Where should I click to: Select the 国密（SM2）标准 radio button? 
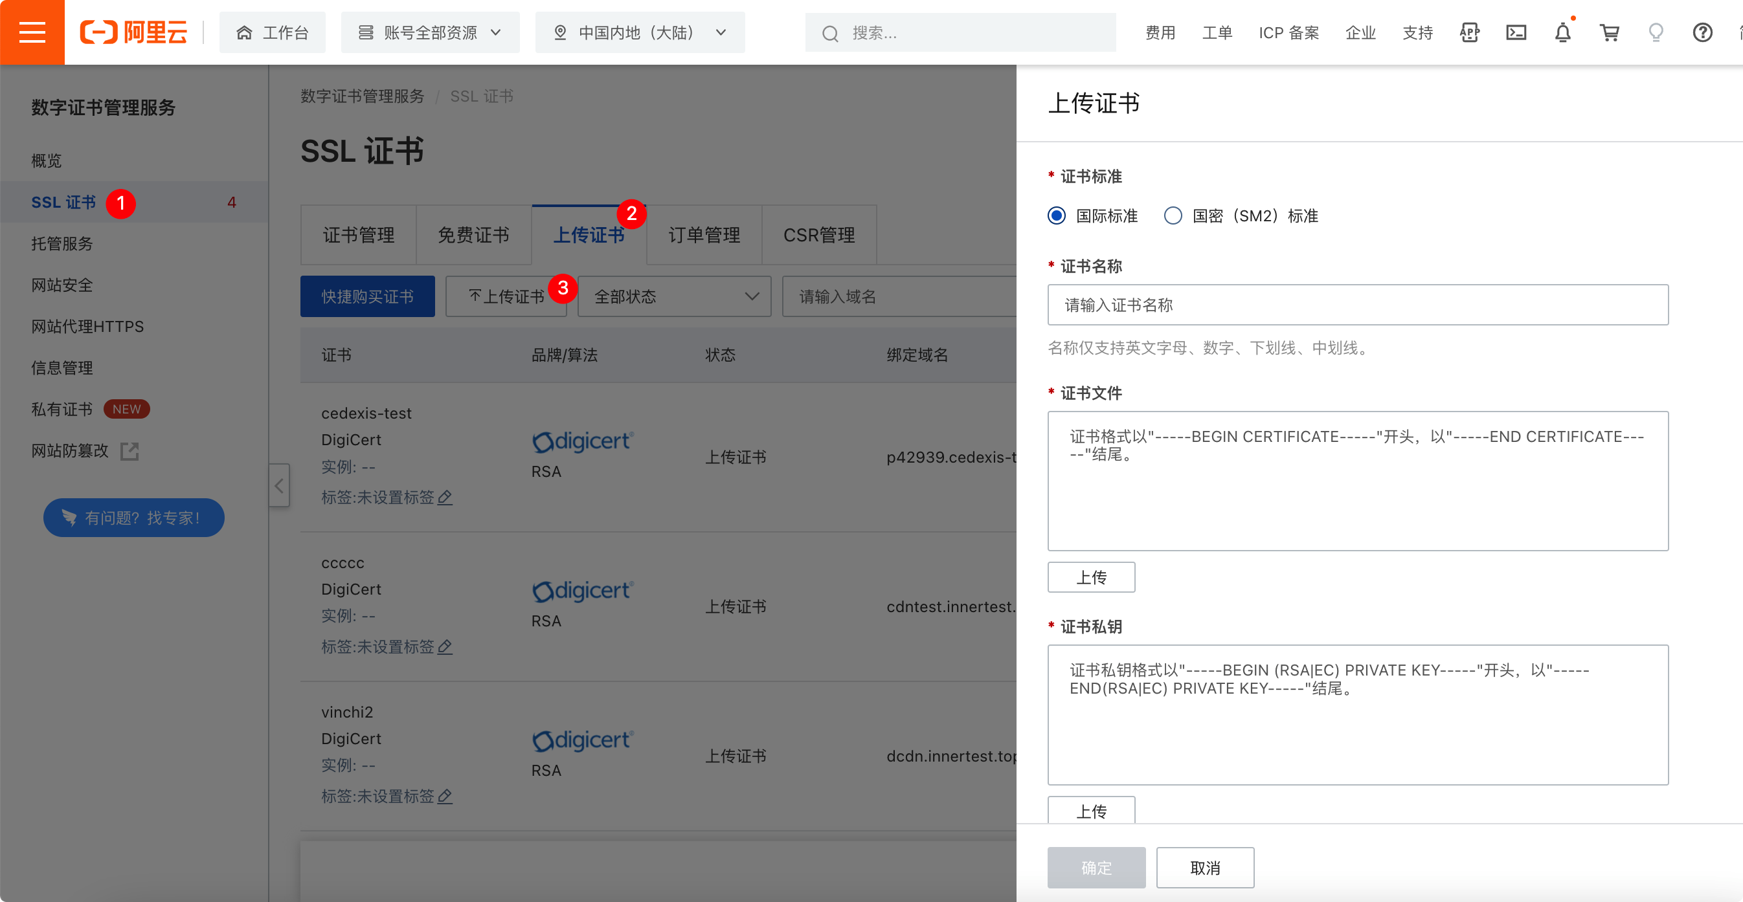tap(1173, 215)
